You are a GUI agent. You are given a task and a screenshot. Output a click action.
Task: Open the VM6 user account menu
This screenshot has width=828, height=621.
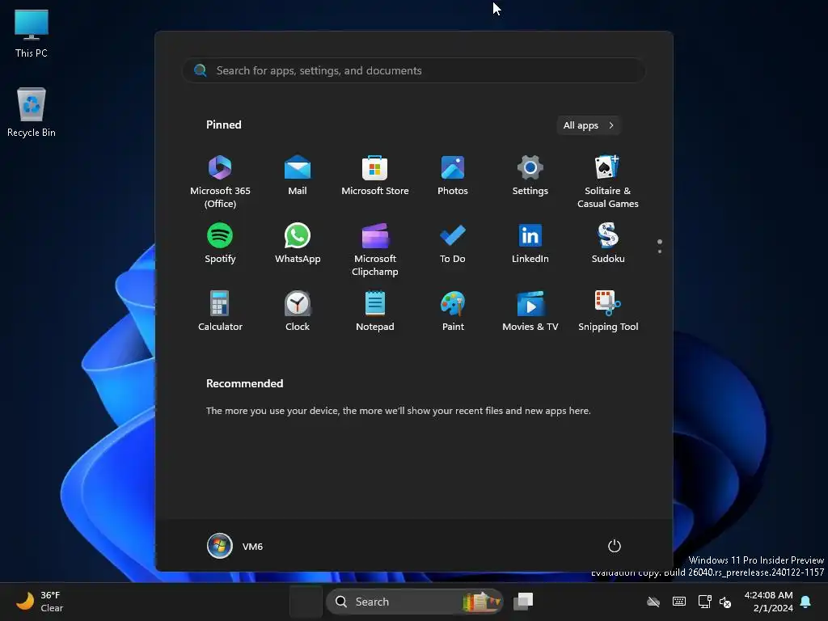coord(235,546)
